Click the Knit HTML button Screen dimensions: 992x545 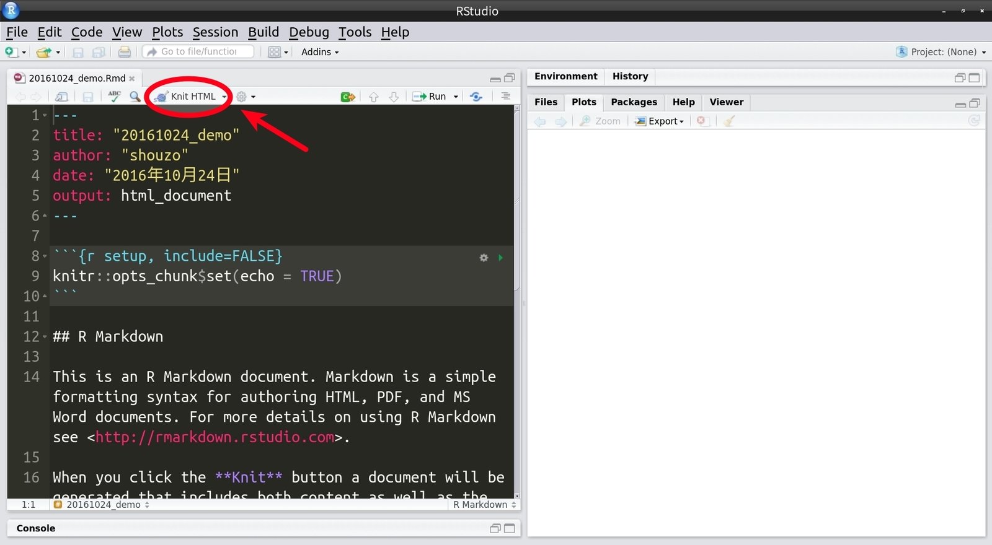click(185, 97)
